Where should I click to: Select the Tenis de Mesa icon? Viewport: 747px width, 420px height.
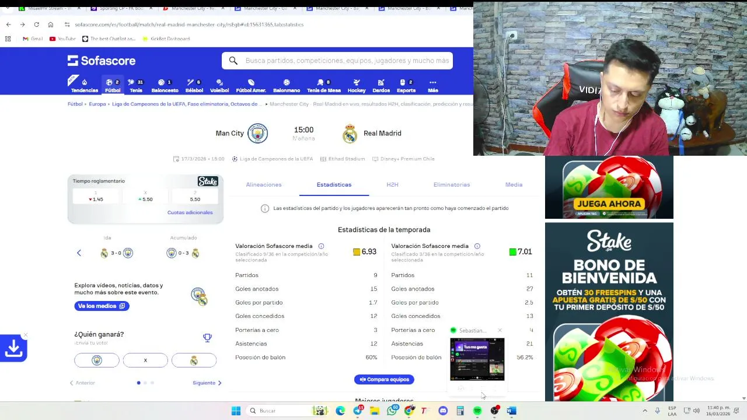coord(324,86)
